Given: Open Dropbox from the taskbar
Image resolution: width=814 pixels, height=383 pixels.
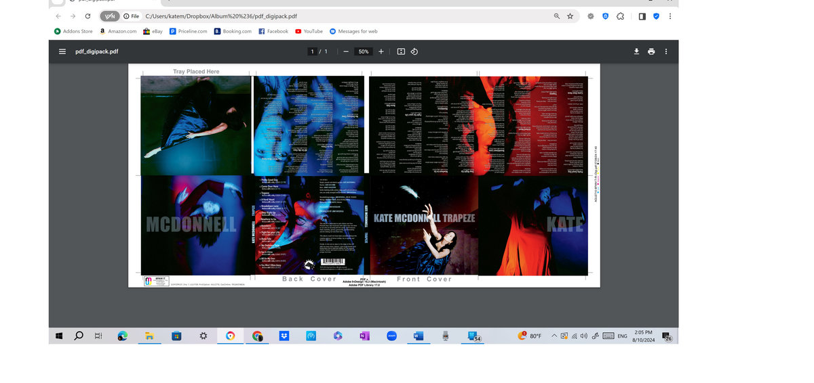Looking at the screenshot, I should [284, 336].
